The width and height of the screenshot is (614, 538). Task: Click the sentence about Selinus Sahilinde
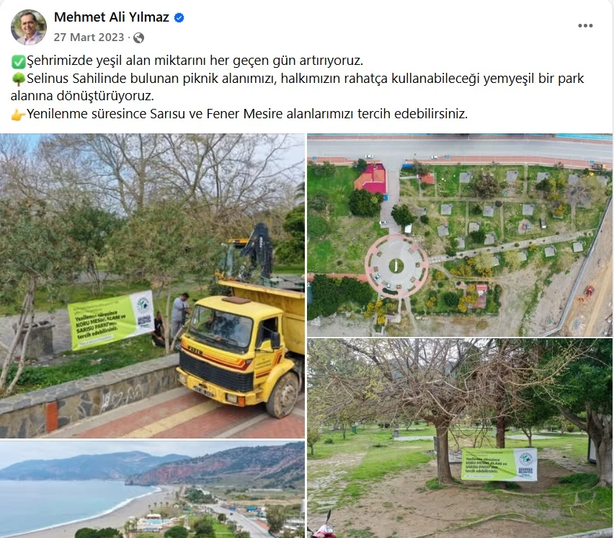point(297,87)
